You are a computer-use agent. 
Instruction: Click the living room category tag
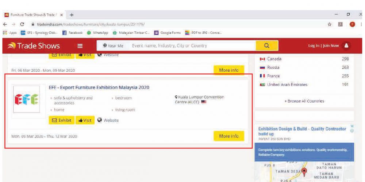tap(125, 110)
